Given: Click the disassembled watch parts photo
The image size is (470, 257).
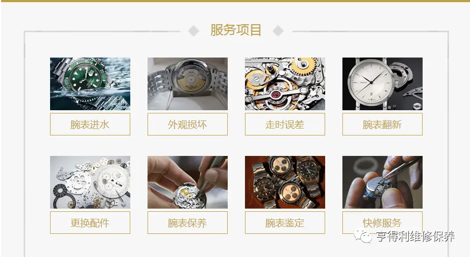Looking at the screenshot, I should tap(90, 182).
